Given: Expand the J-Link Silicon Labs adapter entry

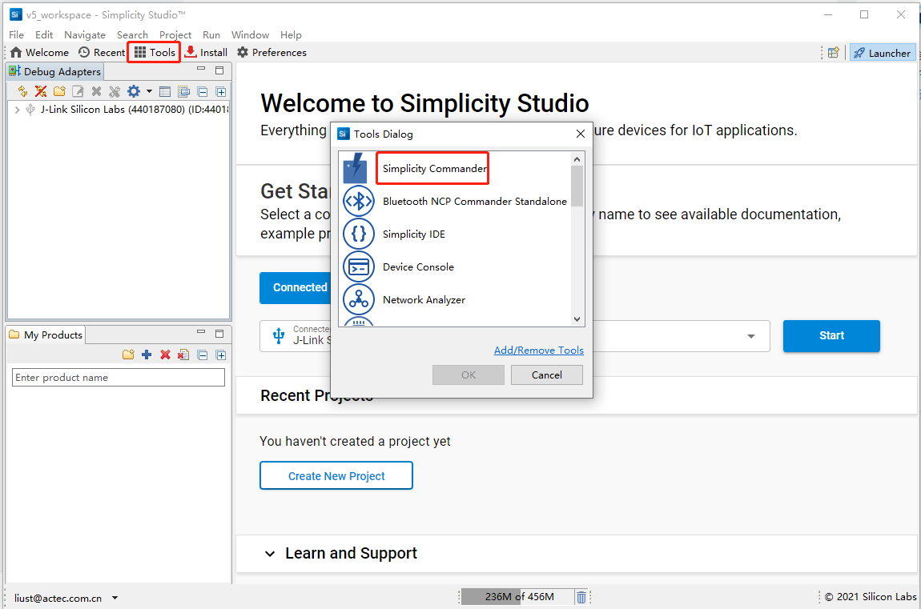Looking at the screenshot, I should [x=17, y=109].
